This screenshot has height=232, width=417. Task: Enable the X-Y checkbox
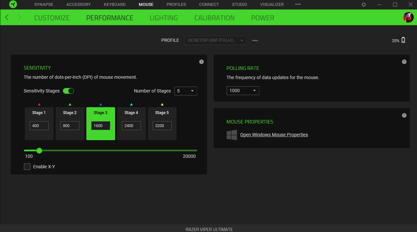click(27, 167)
